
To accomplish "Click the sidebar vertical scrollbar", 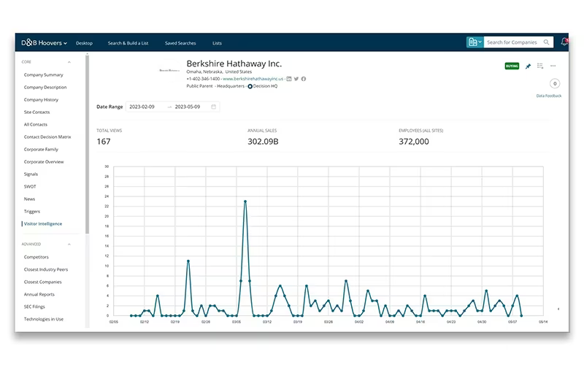I will coord(87,145).
